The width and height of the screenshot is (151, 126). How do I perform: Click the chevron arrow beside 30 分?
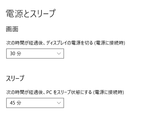(x=59, y=54)
